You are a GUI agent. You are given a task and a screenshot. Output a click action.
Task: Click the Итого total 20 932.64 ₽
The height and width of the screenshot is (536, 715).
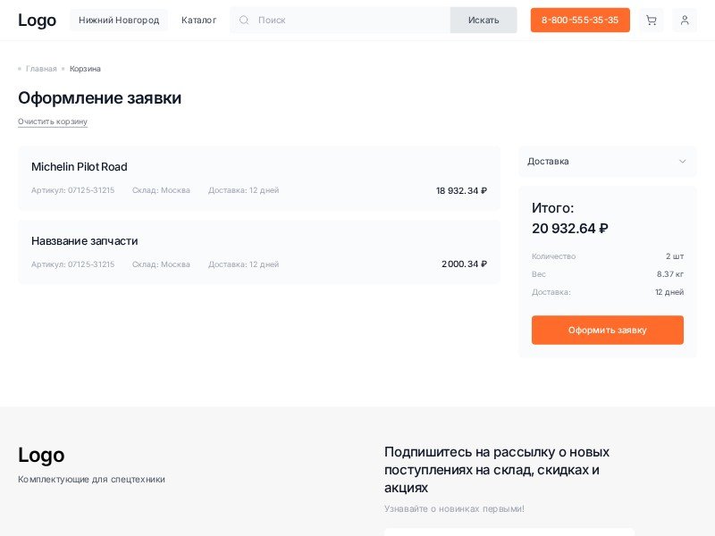click(569, 229)
